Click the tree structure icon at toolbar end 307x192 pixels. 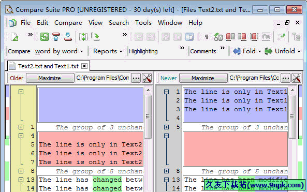point(296,37)
